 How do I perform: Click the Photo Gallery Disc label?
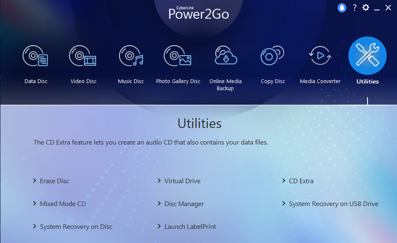point(178,81)
